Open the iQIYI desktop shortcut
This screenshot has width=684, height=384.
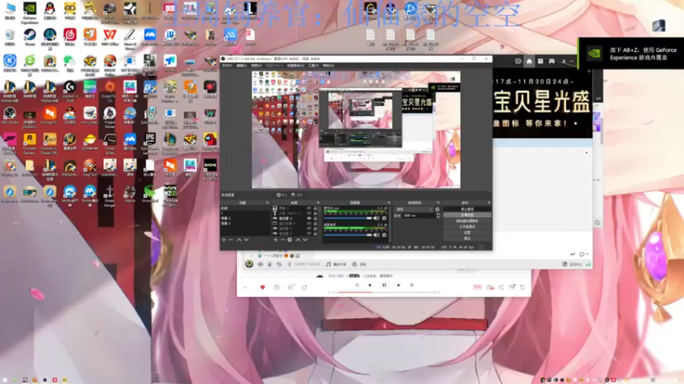tap(90, 90)
